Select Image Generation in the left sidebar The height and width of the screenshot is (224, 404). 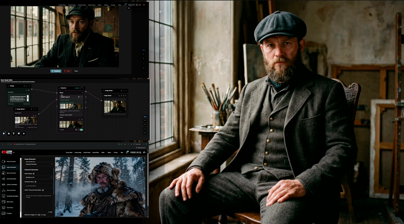click(10, 167)
